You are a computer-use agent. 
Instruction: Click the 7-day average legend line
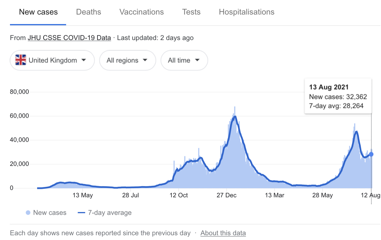[82, 213]
